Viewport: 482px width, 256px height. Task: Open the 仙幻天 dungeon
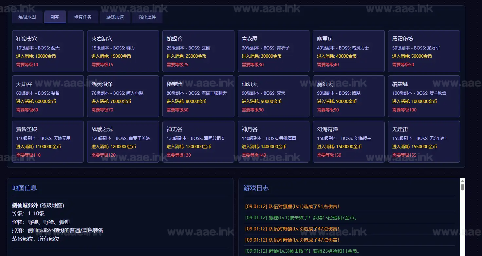(273, 96)
